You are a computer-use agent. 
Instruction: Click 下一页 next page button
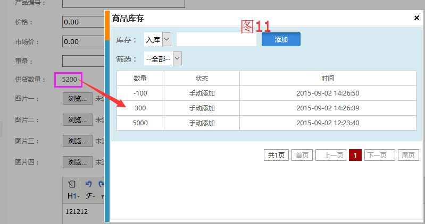[x=379, y=155]
